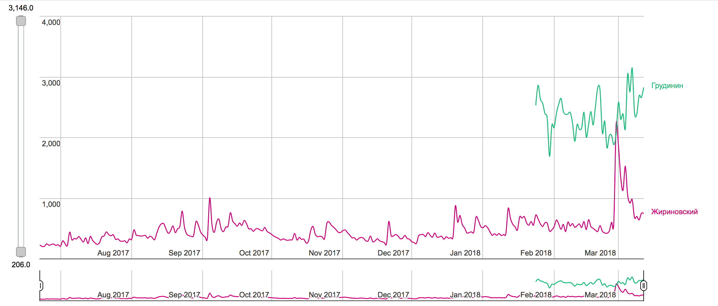Click the vertical slider track between handles
This screenshot has height=306, width=718.
pyautogui.click(x=21, y=136)
